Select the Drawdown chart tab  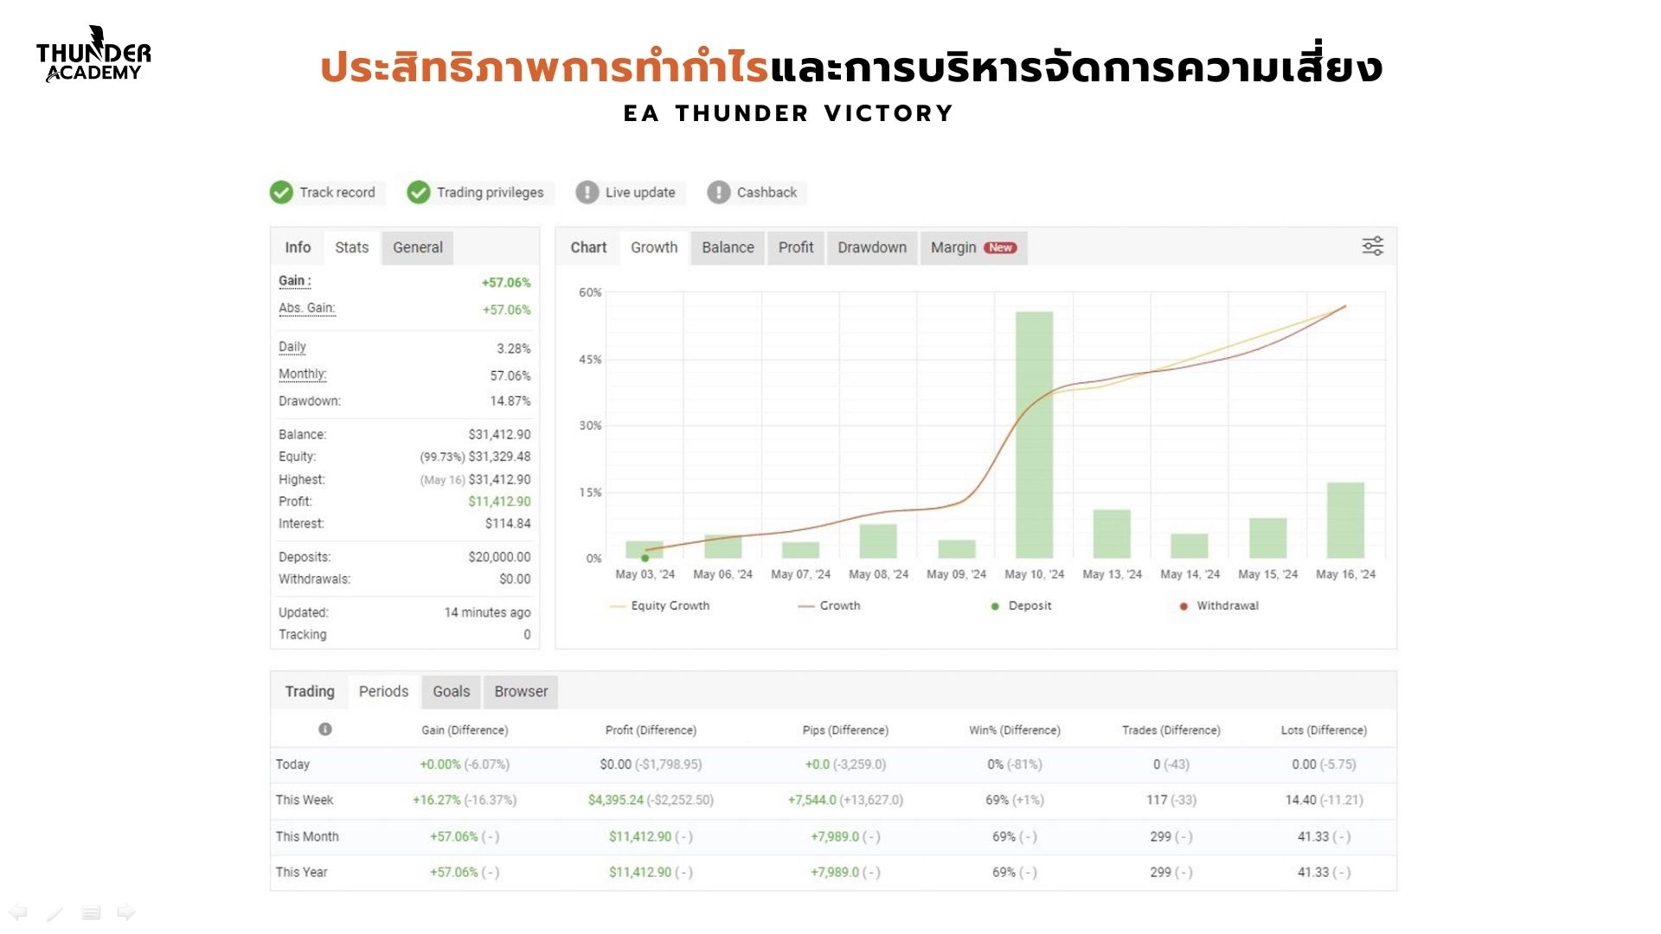[x=872, y=247]
